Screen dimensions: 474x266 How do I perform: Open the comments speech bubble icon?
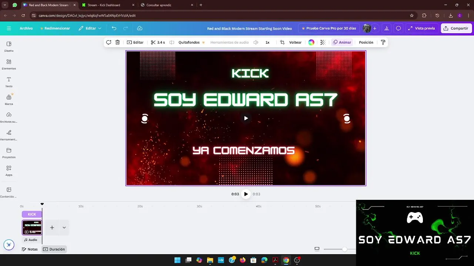coord(398,28)
